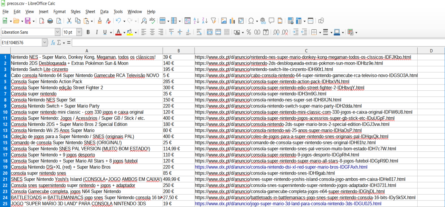Open the Select Function sum dropdown arrow
Viewport: 445px width, 207px height.
pyautogui.click(x=64, y=43)
